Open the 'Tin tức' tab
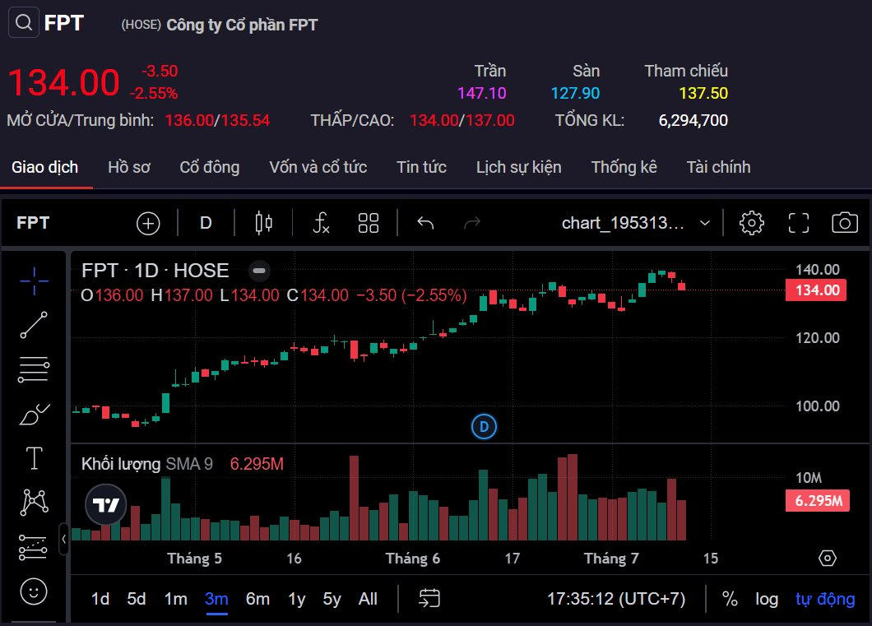Screen dimensions: 872x626 click(x=421, y=167)
